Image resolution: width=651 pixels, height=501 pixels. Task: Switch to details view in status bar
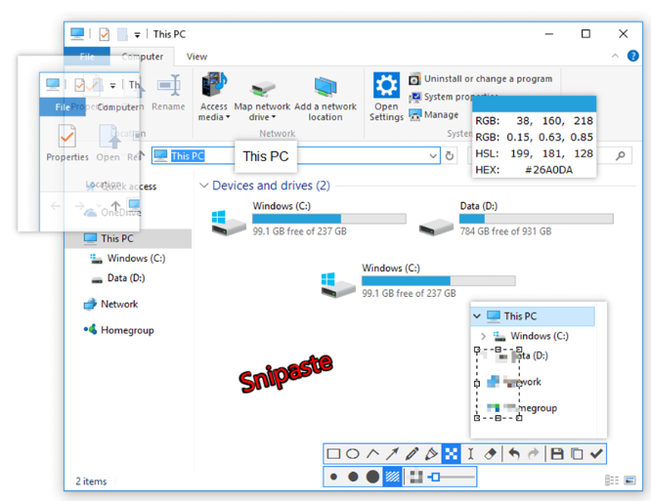[x=611, y=480]
